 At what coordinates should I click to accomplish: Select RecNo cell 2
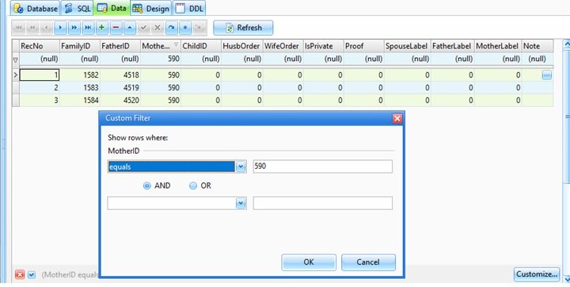(x=40, y=88)
